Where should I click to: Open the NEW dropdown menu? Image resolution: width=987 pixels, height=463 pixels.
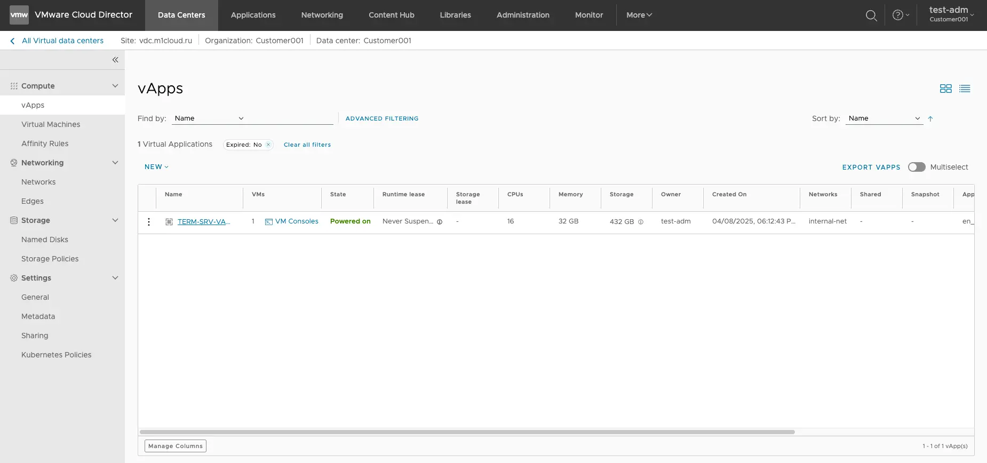(156, 167)
